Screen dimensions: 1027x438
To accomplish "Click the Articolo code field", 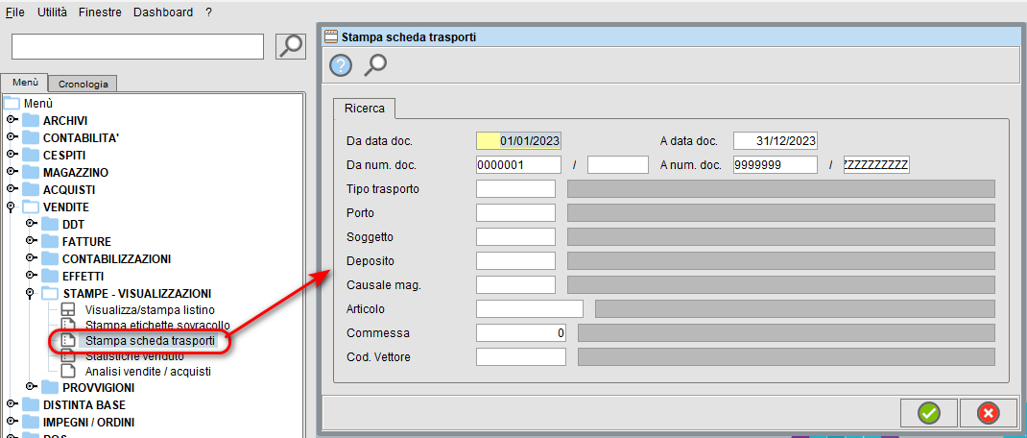I will (529, 309).
